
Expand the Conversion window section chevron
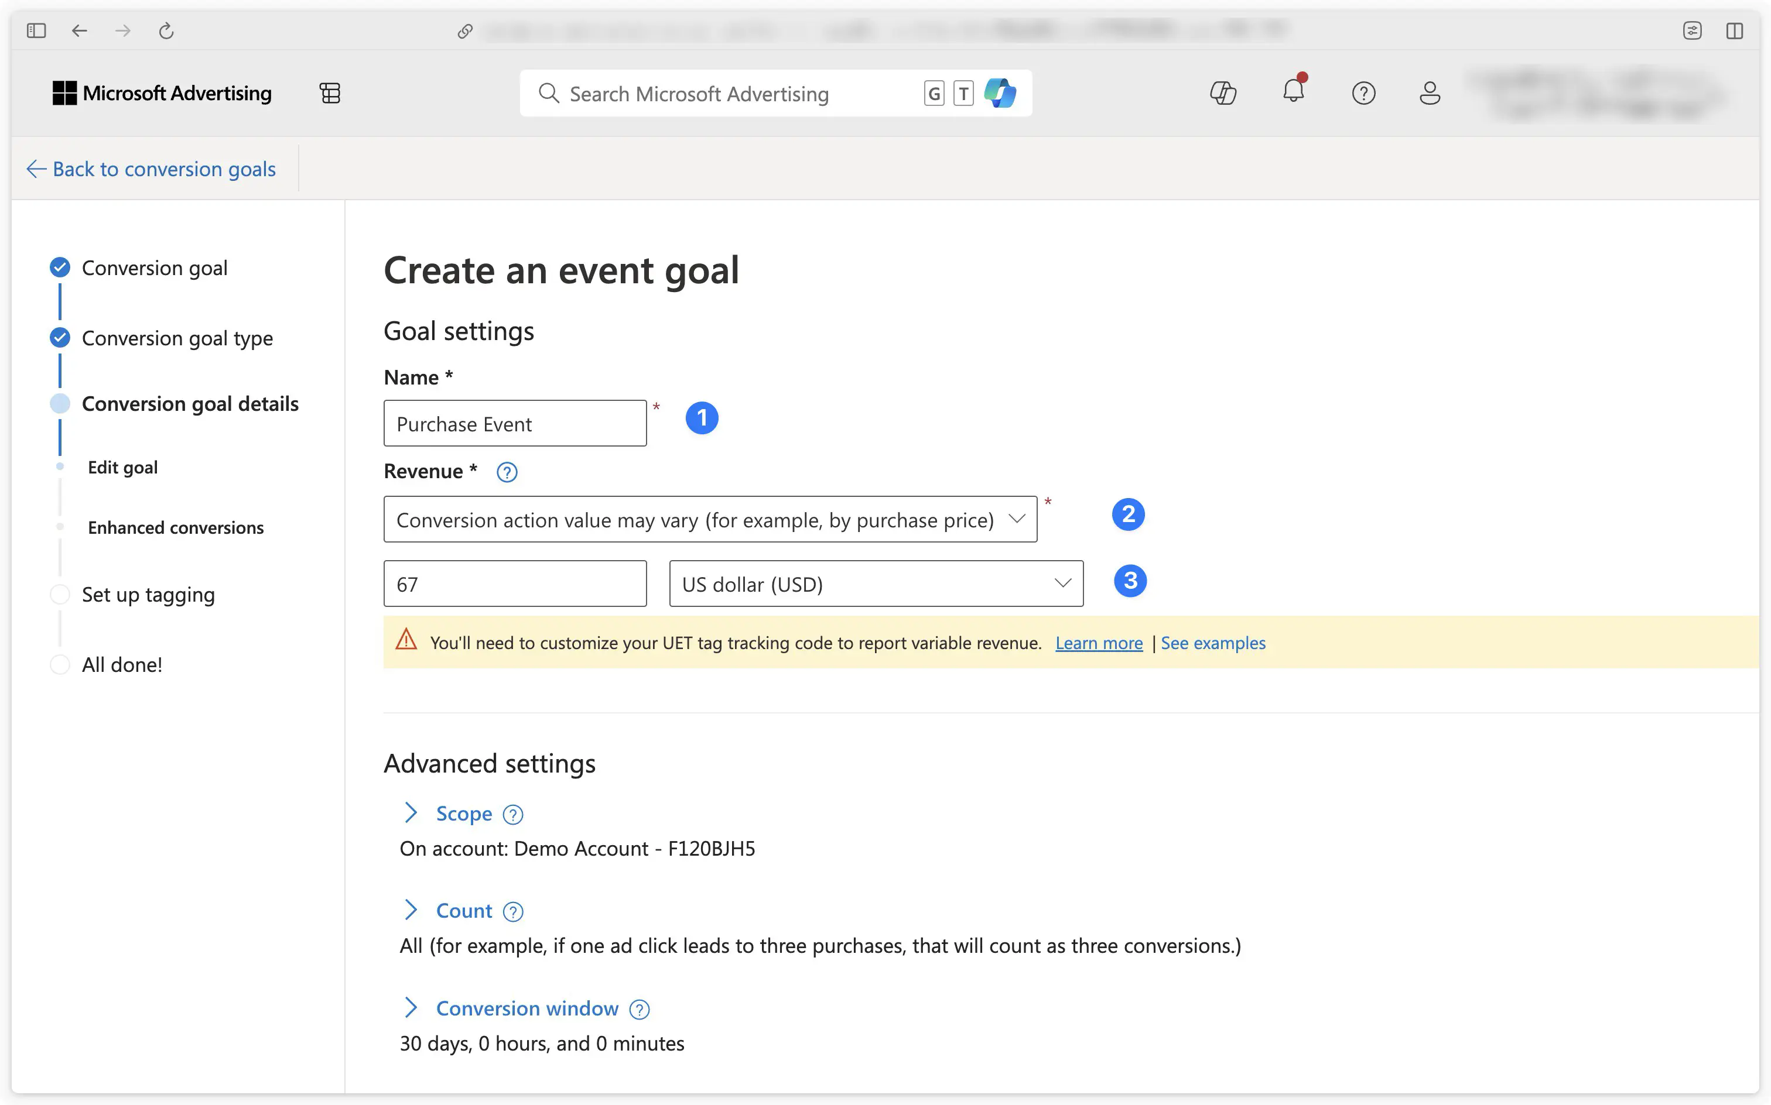411,1008
